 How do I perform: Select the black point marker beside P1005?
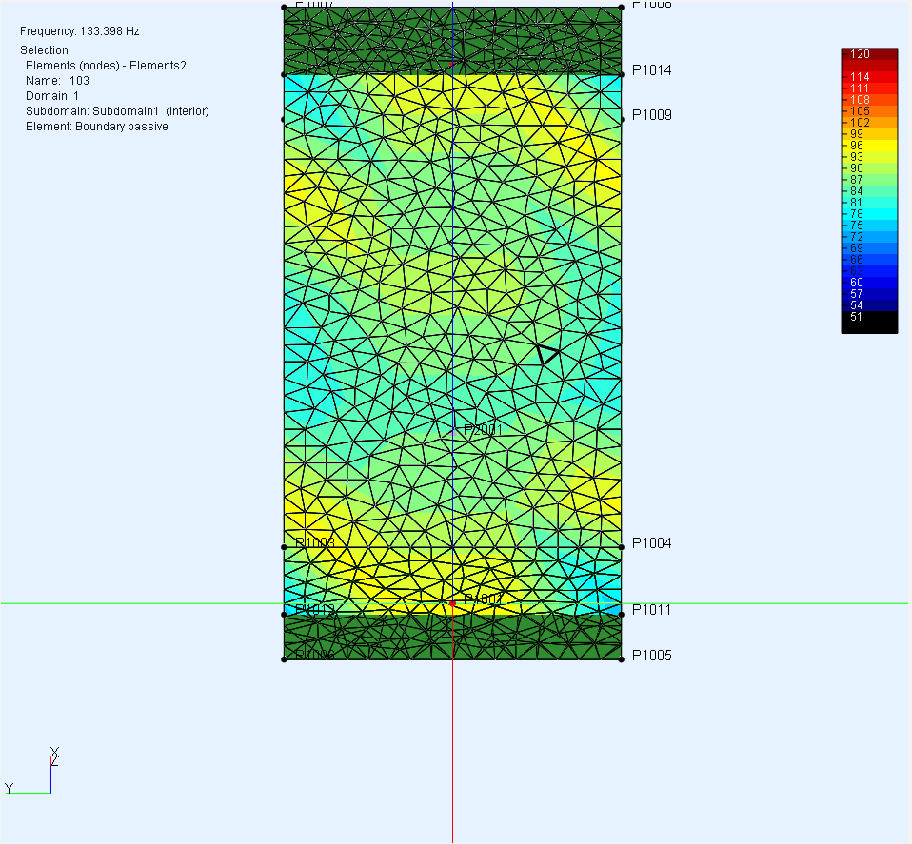point(622,658)
